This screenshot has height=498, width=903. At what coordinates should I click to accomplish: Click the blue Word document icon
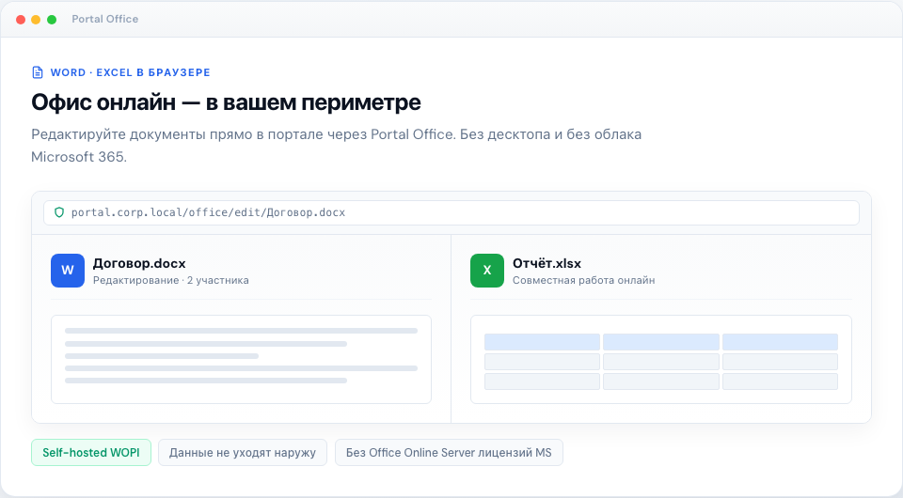(68, 271)
